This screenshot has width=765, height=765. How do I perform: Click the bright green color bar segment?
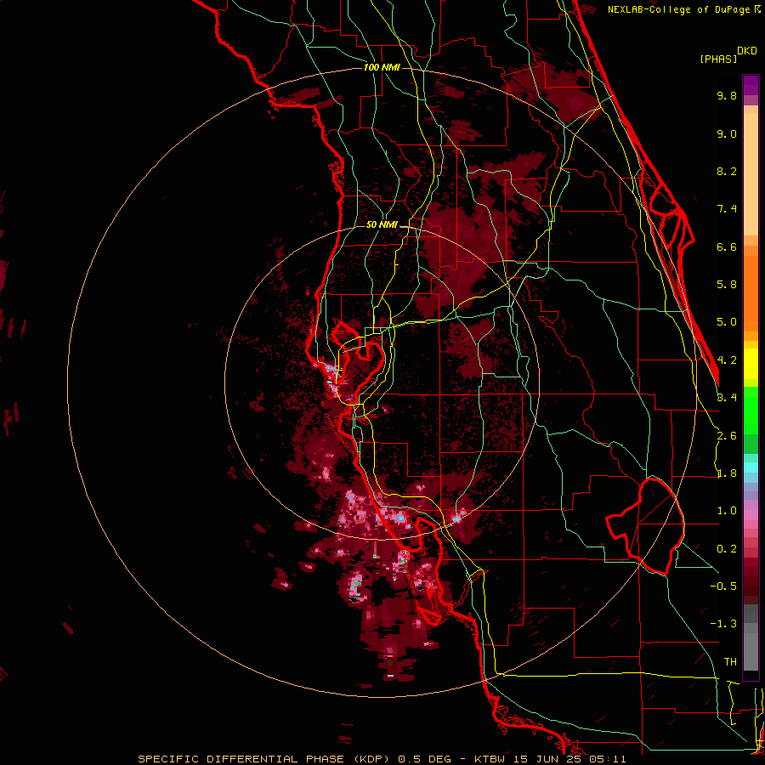pyautogui.click(x=751, y=412)
